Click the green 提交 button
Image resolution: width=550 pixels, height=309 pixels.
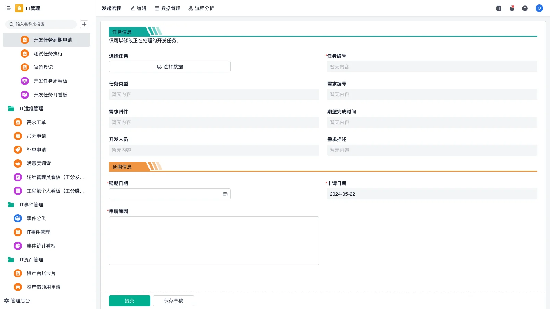click(130, 301)
